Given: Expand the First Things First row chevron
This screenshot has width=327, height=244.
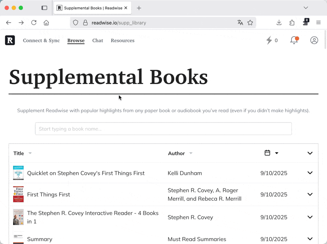Looking at the screenshot, I should (x=309, y=195).
